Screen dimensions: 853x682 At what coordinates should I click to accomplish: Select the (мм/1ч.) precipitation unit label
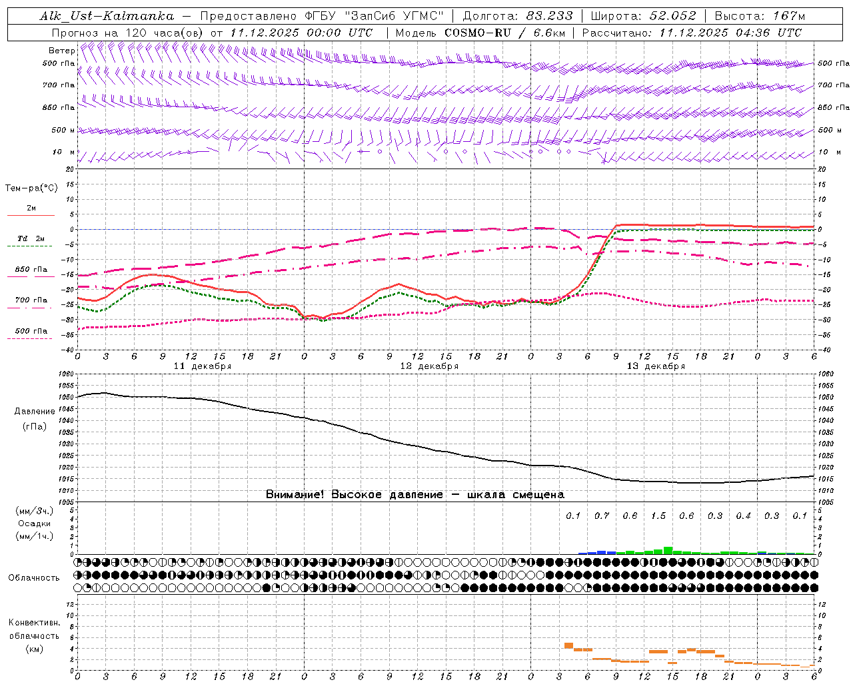tap(34, 536)
